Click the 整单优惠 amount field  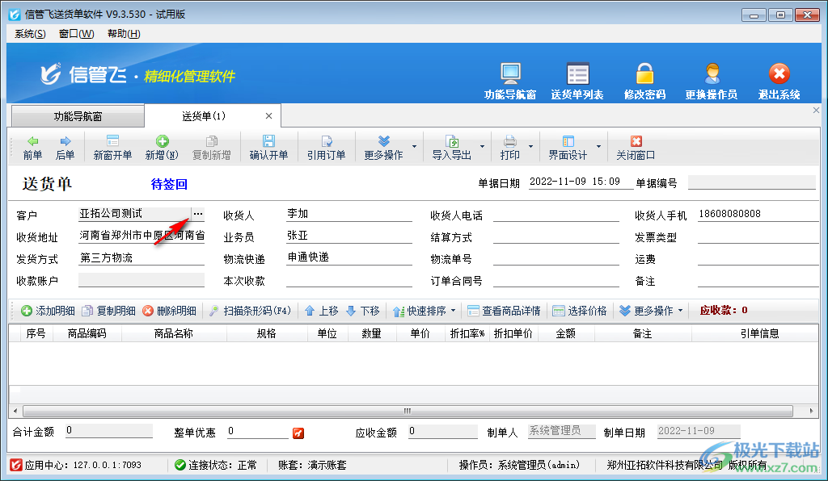pos(258,432)
